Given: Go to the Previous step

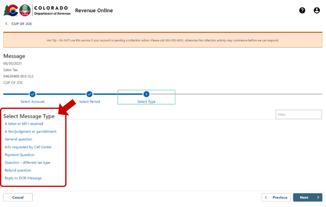Looking at the screenshot, I should pyautogui.click(x=276, y=197).
